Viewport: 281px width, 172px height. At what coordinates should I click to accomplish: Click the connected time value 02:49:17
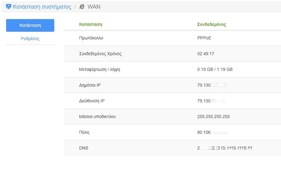(206, 54)
